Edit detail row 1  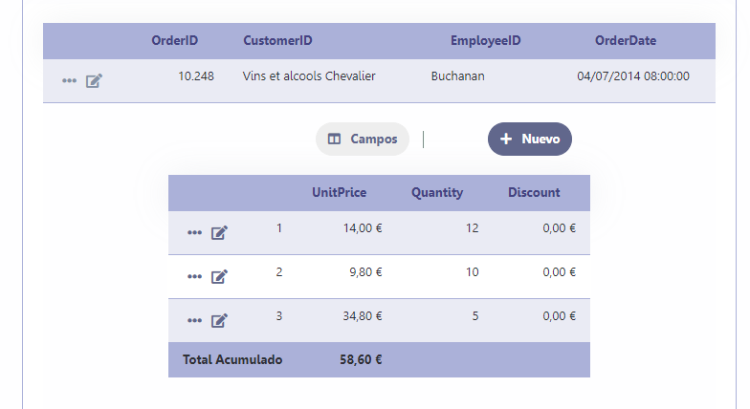pos(219,232)
